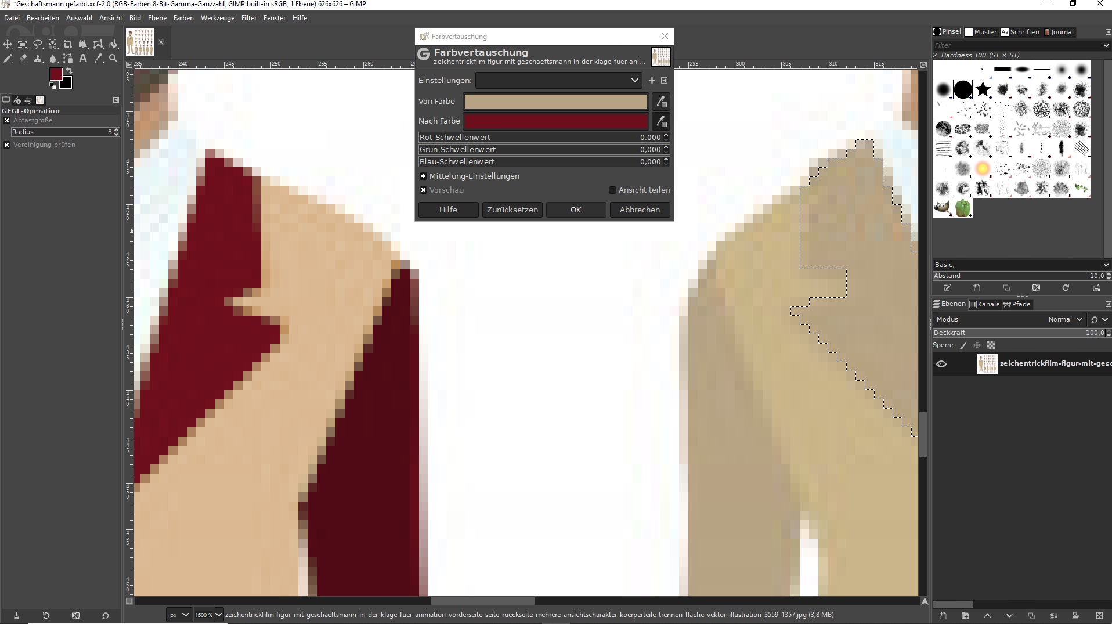Choose the Crop tool
The width and height of the screenshot is (1112, 624).
click(68, 44)
